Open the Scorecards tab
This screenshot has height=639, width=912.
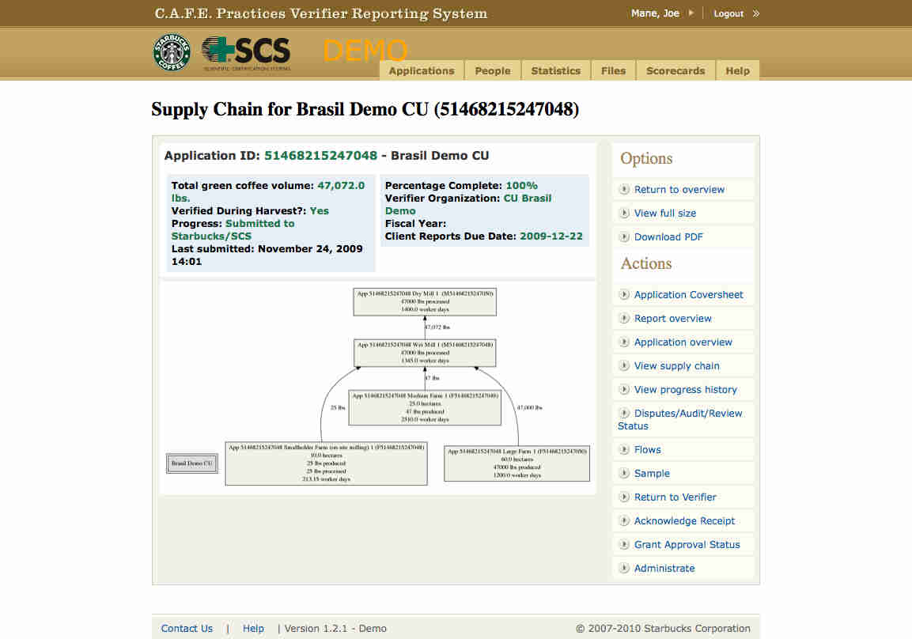click(675, 70)
